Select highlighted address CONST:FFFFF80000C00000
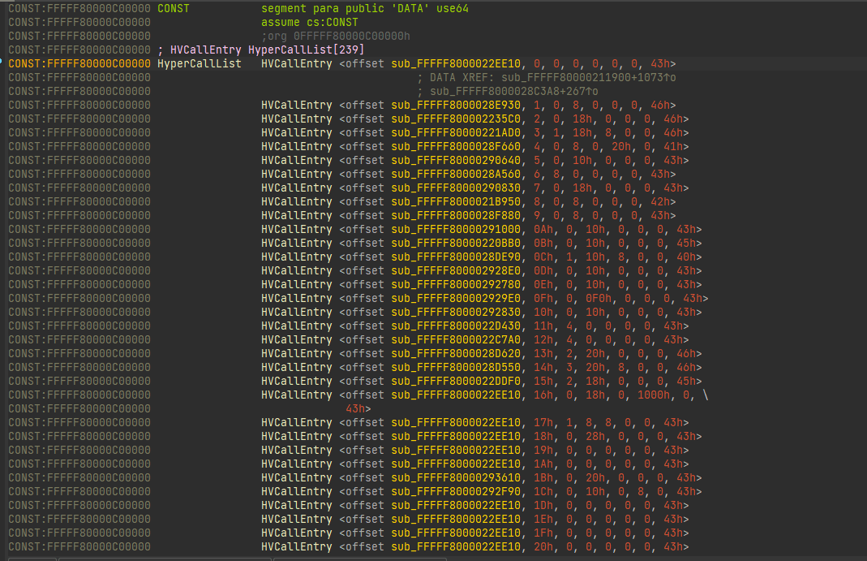Viewport: 867px width, 561px height. (79, 63)
